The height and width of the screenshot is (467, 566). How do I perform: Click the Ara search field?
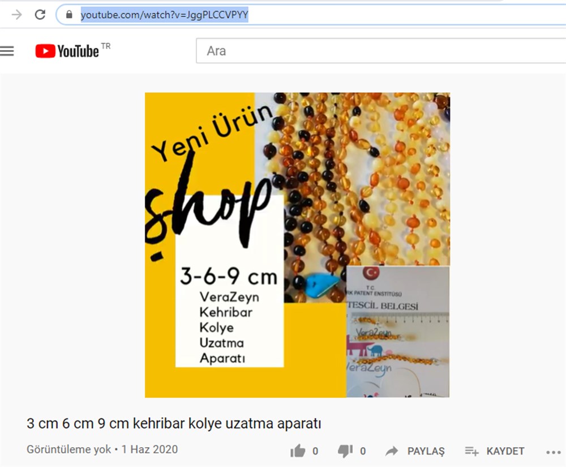point(381,50)
